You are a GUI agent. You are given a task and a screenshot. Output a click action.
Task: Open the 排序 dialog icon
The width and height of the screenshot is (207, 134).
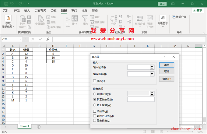75,19
